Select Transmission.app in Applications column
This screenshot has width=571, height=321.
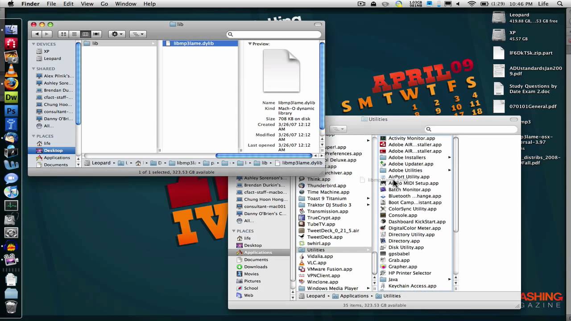[x=327, y=211]
